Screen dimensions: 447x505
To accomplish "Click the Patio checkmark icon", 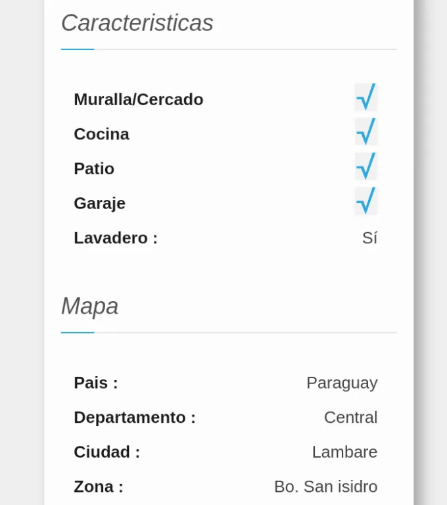I will coord(366,166).
